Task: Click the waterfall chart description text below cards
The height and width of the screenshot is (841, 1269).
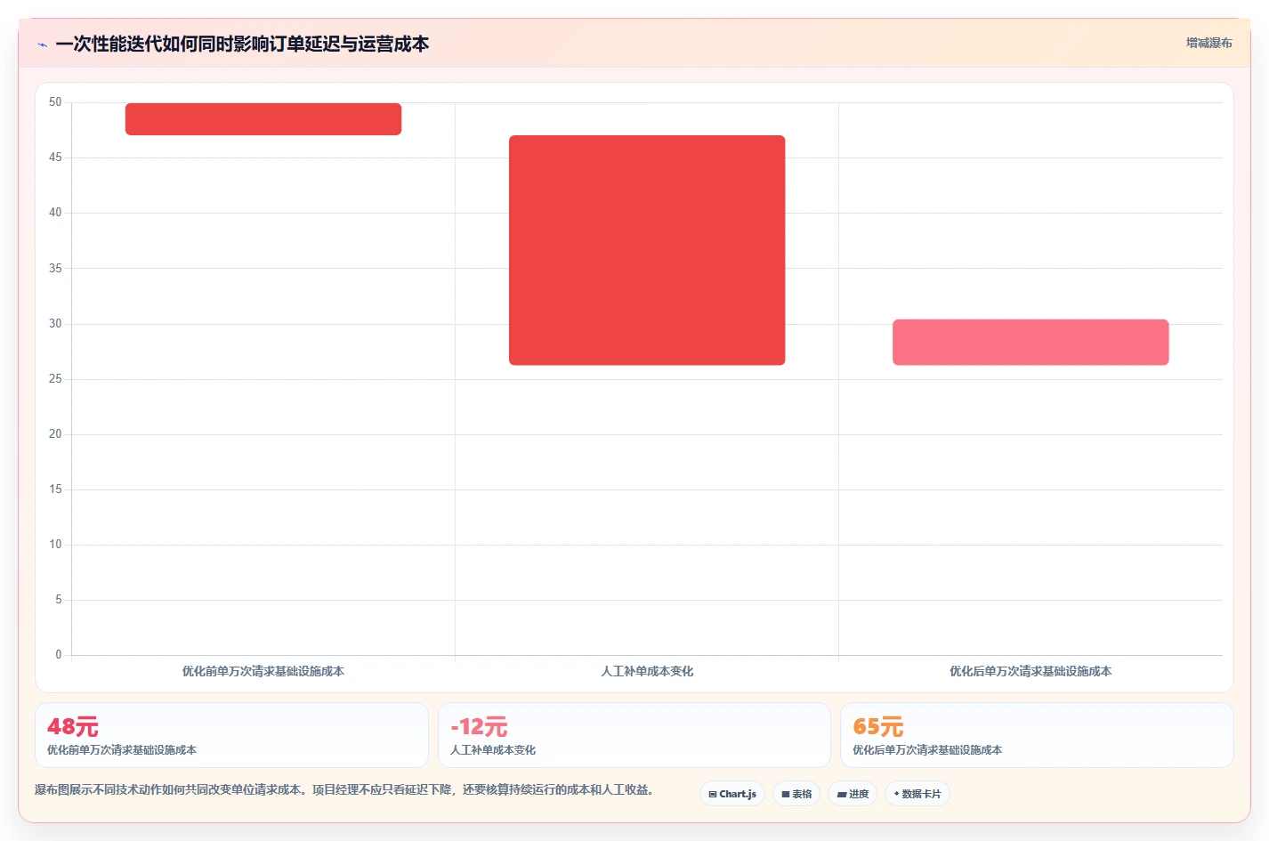Action: tap(345, 789)
